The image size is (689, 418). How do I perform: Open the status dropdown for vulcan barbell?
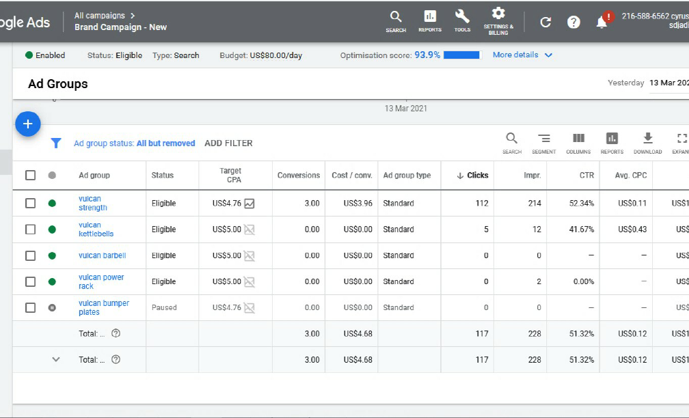click(52, 255)
